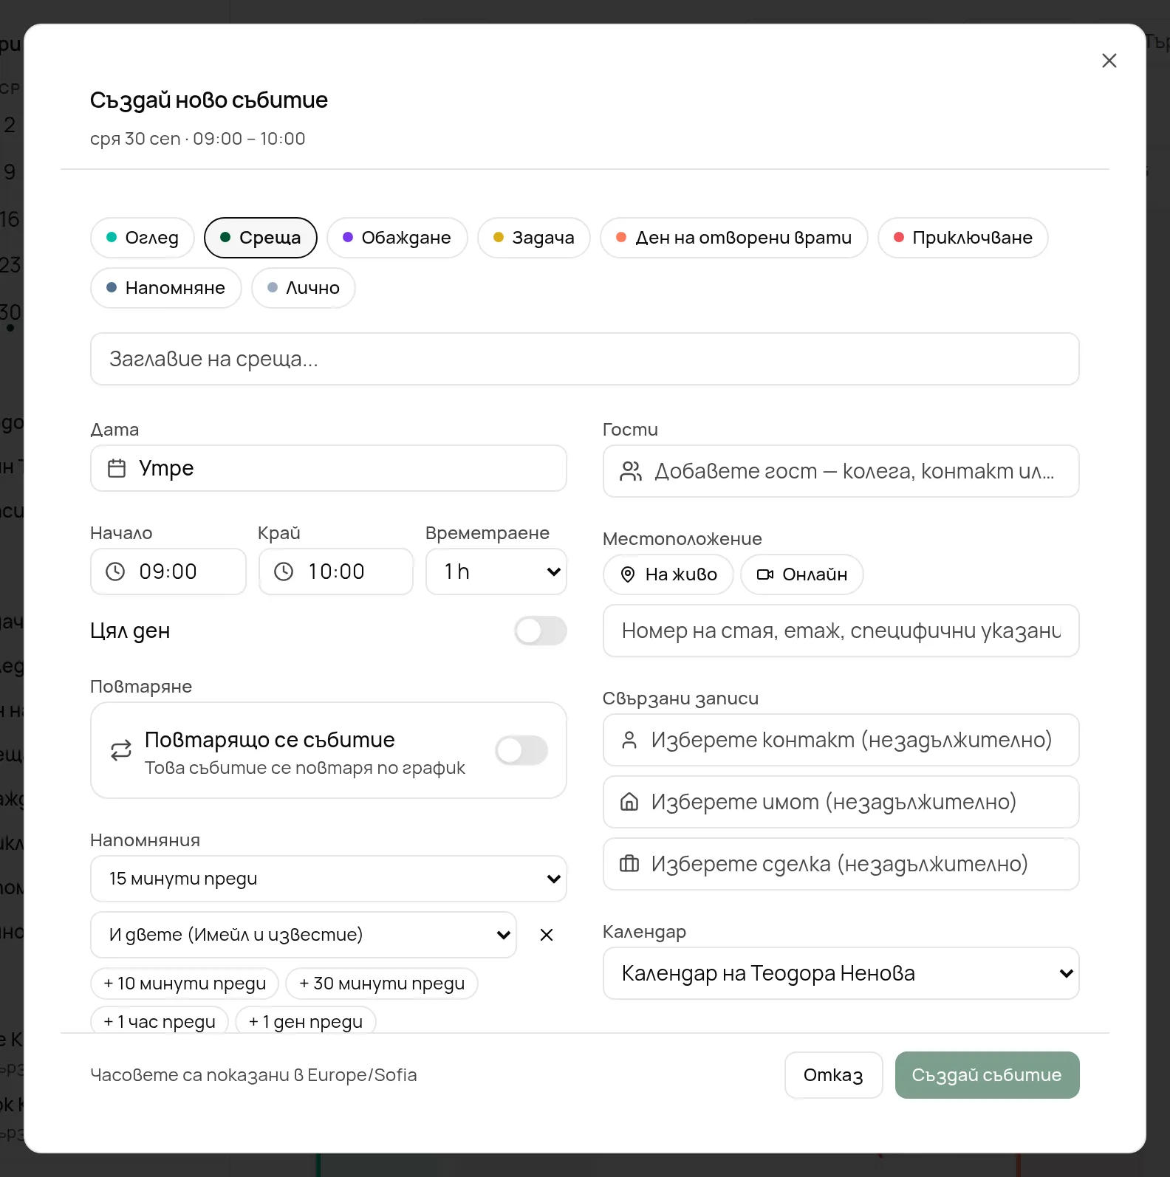Open the Изберете сделка selector
Image resolution: width=1170 pixels, height=1177 pixels.
point(841,864)
